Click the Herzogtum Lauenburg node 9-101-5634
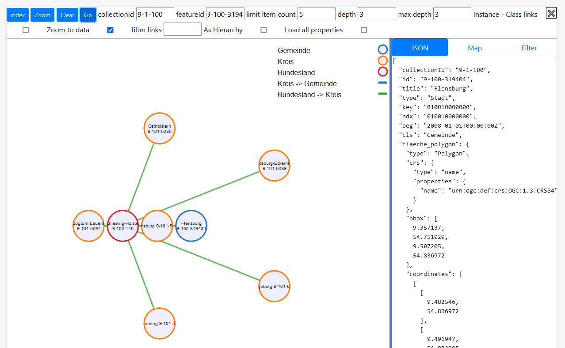This screenshot has width=565, height=348. [x=88, y=226]
